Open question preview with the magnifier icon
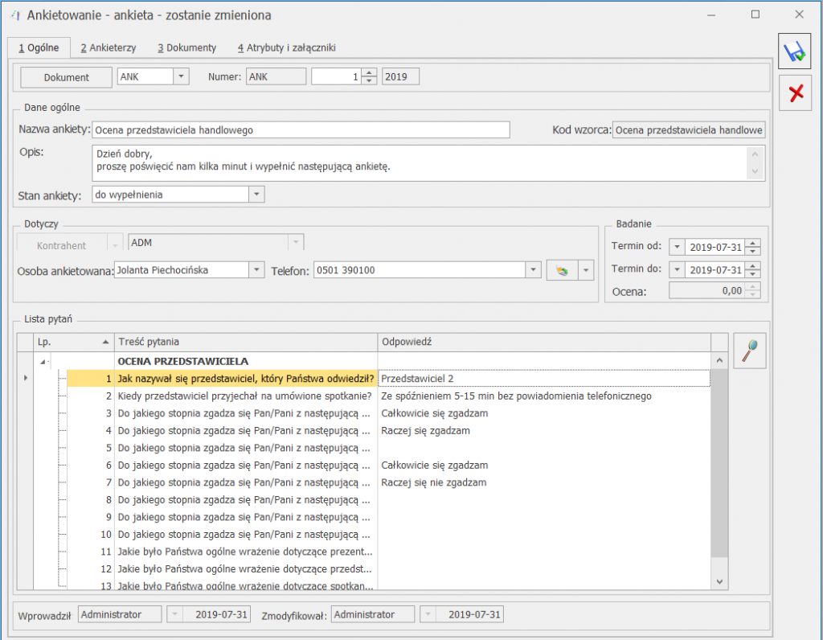This screenshot has height=640, width=823. [750, 351]
